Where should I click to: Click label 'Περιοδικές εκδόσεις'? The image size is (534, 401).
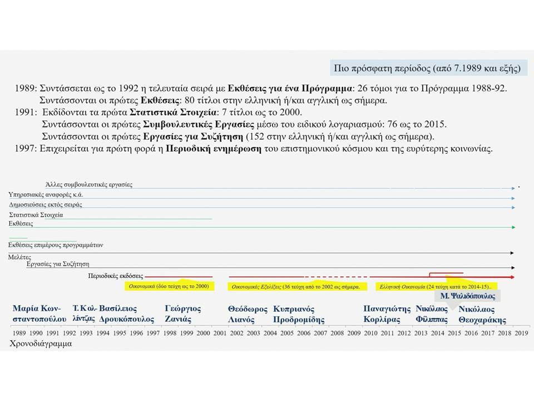[x=116, y=276]
